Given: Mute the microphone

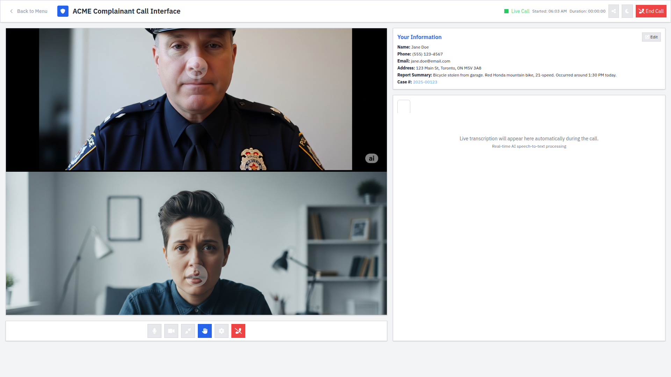Looking at the screenshot, I should (154, 331).
